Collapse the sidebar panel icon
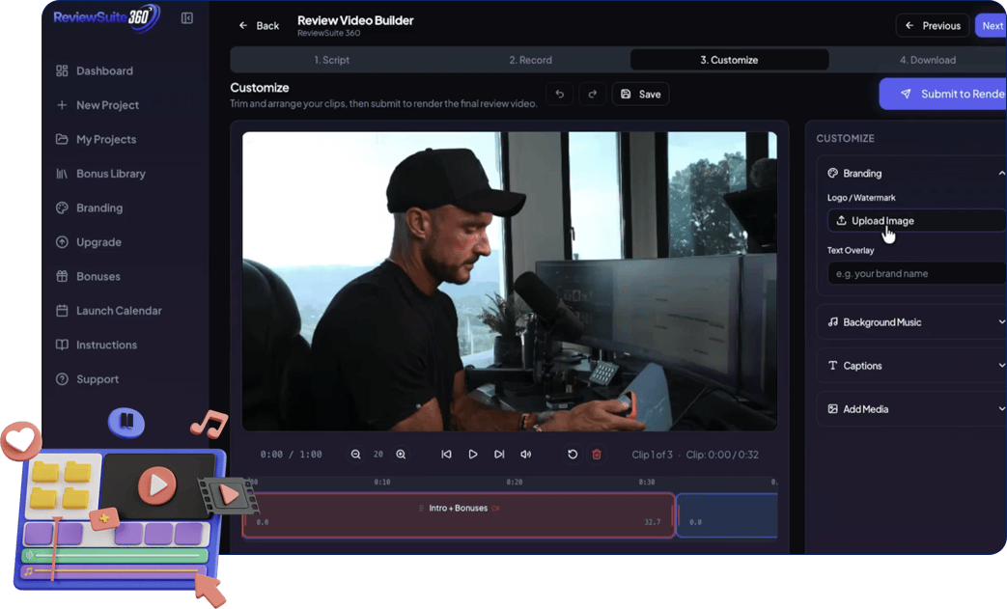 [x=187, y=18]
